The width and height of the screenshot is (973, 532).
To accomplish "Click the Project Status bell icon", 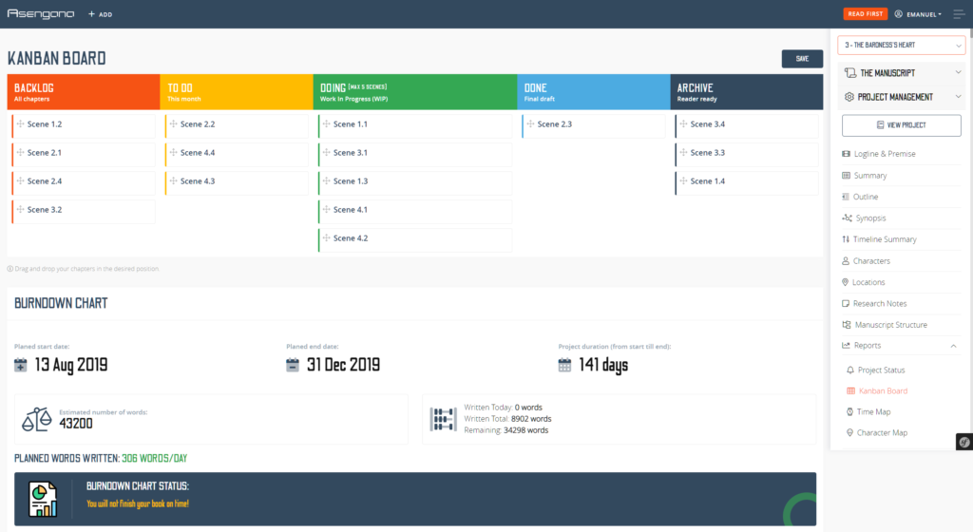I will coord(850,370).
